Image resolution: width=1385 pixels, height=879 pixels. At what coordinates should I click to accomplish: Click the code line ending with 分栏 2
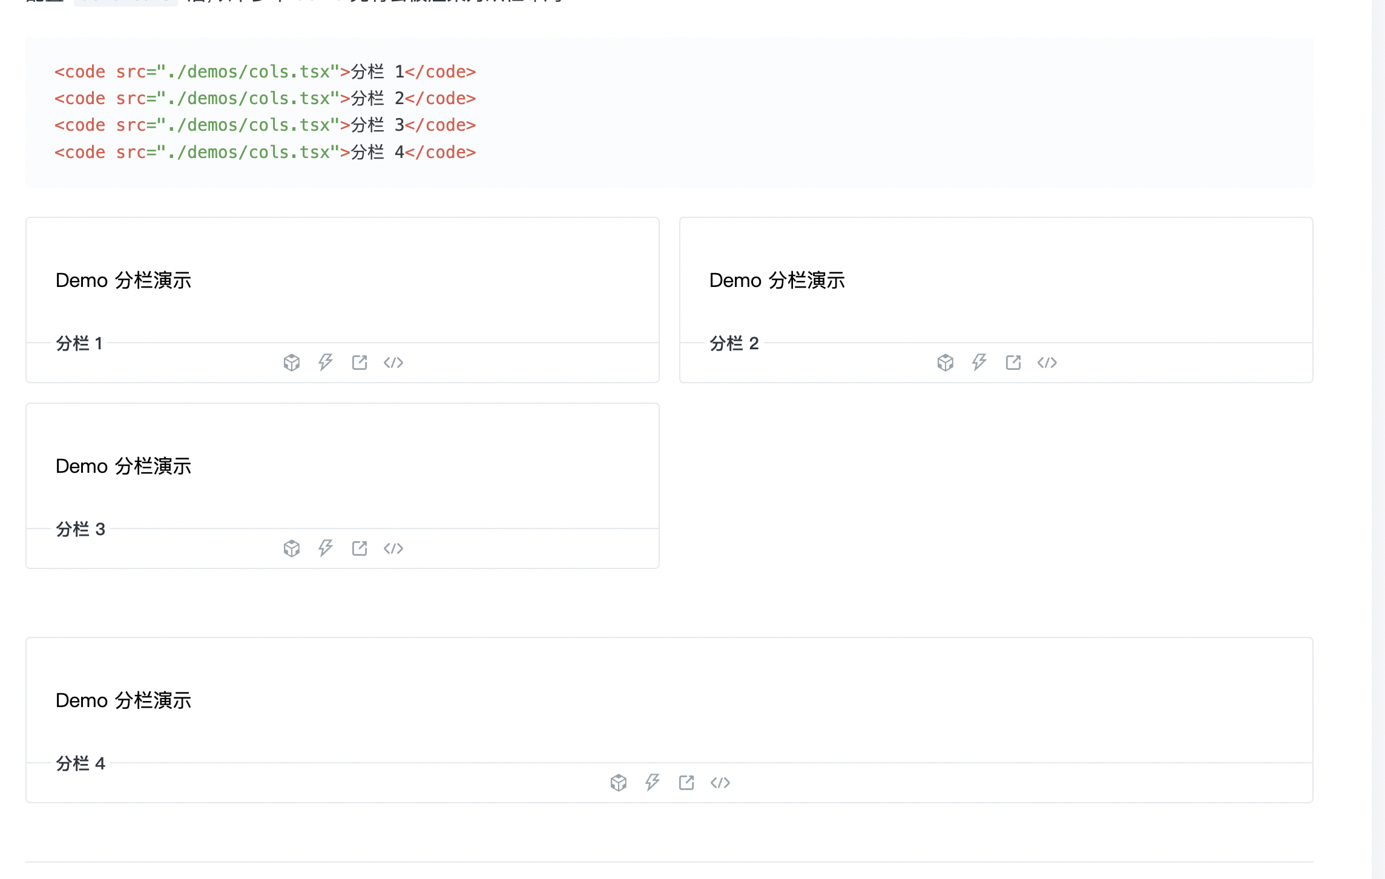265,98
